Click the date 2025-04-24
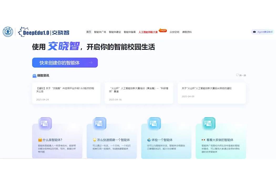Screen dimensions: 276x184 pos(42,99)
